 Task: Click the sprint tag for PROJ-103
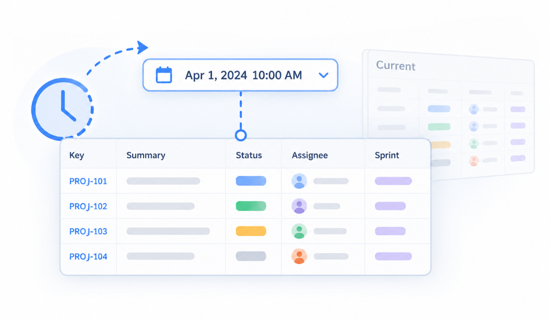coord(390,231)
